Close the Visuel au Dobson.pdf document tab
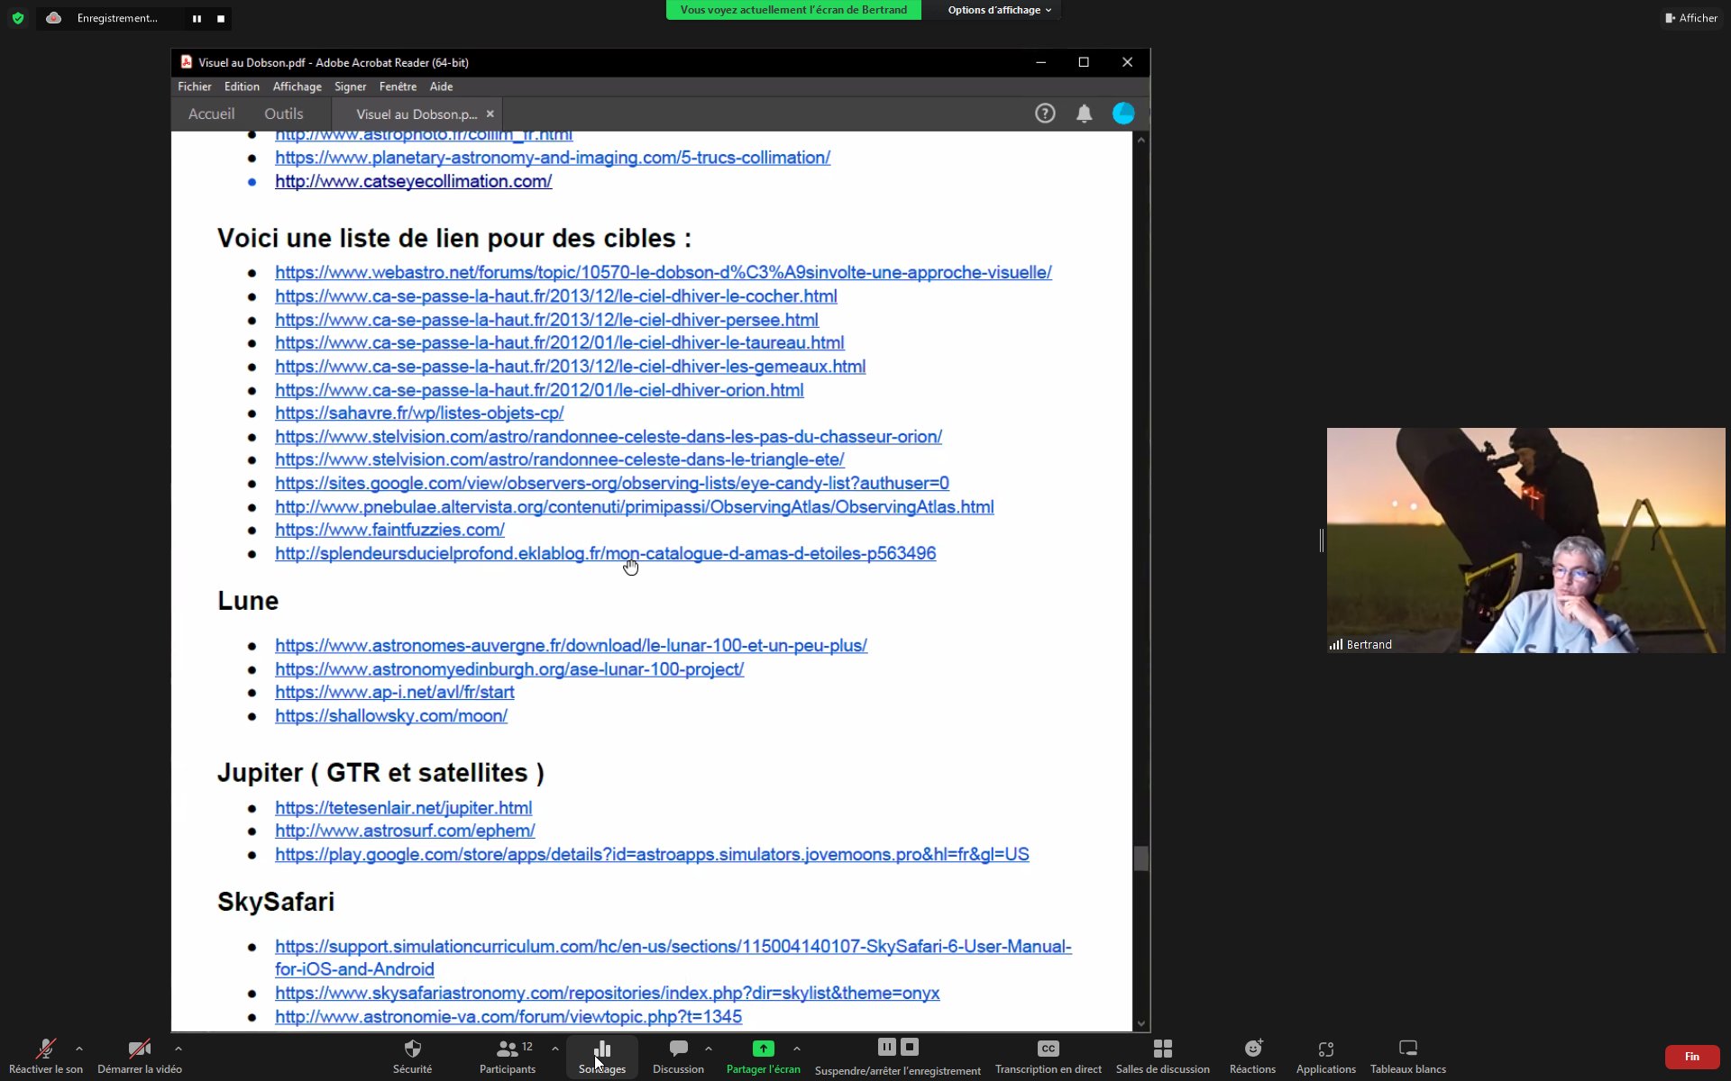The image size is (1731, 1081). click(x=490, y=114)
